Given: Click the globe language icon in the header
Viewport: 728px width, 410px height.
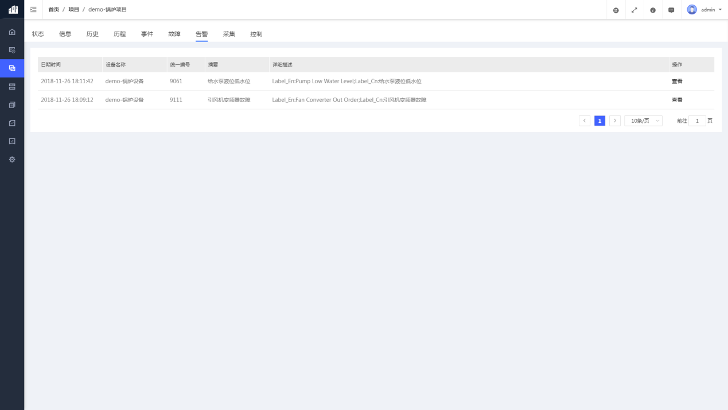Looking at the screenshot, I should point(616,10).
